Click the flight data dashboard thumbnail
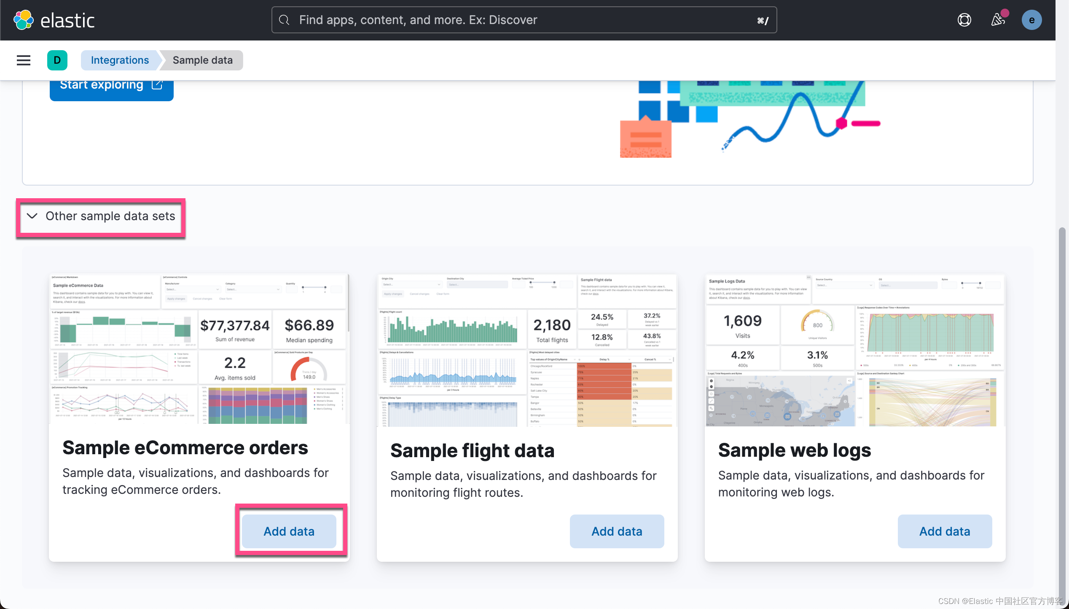This screenshot has width=1069, height=609. point(527,350)
